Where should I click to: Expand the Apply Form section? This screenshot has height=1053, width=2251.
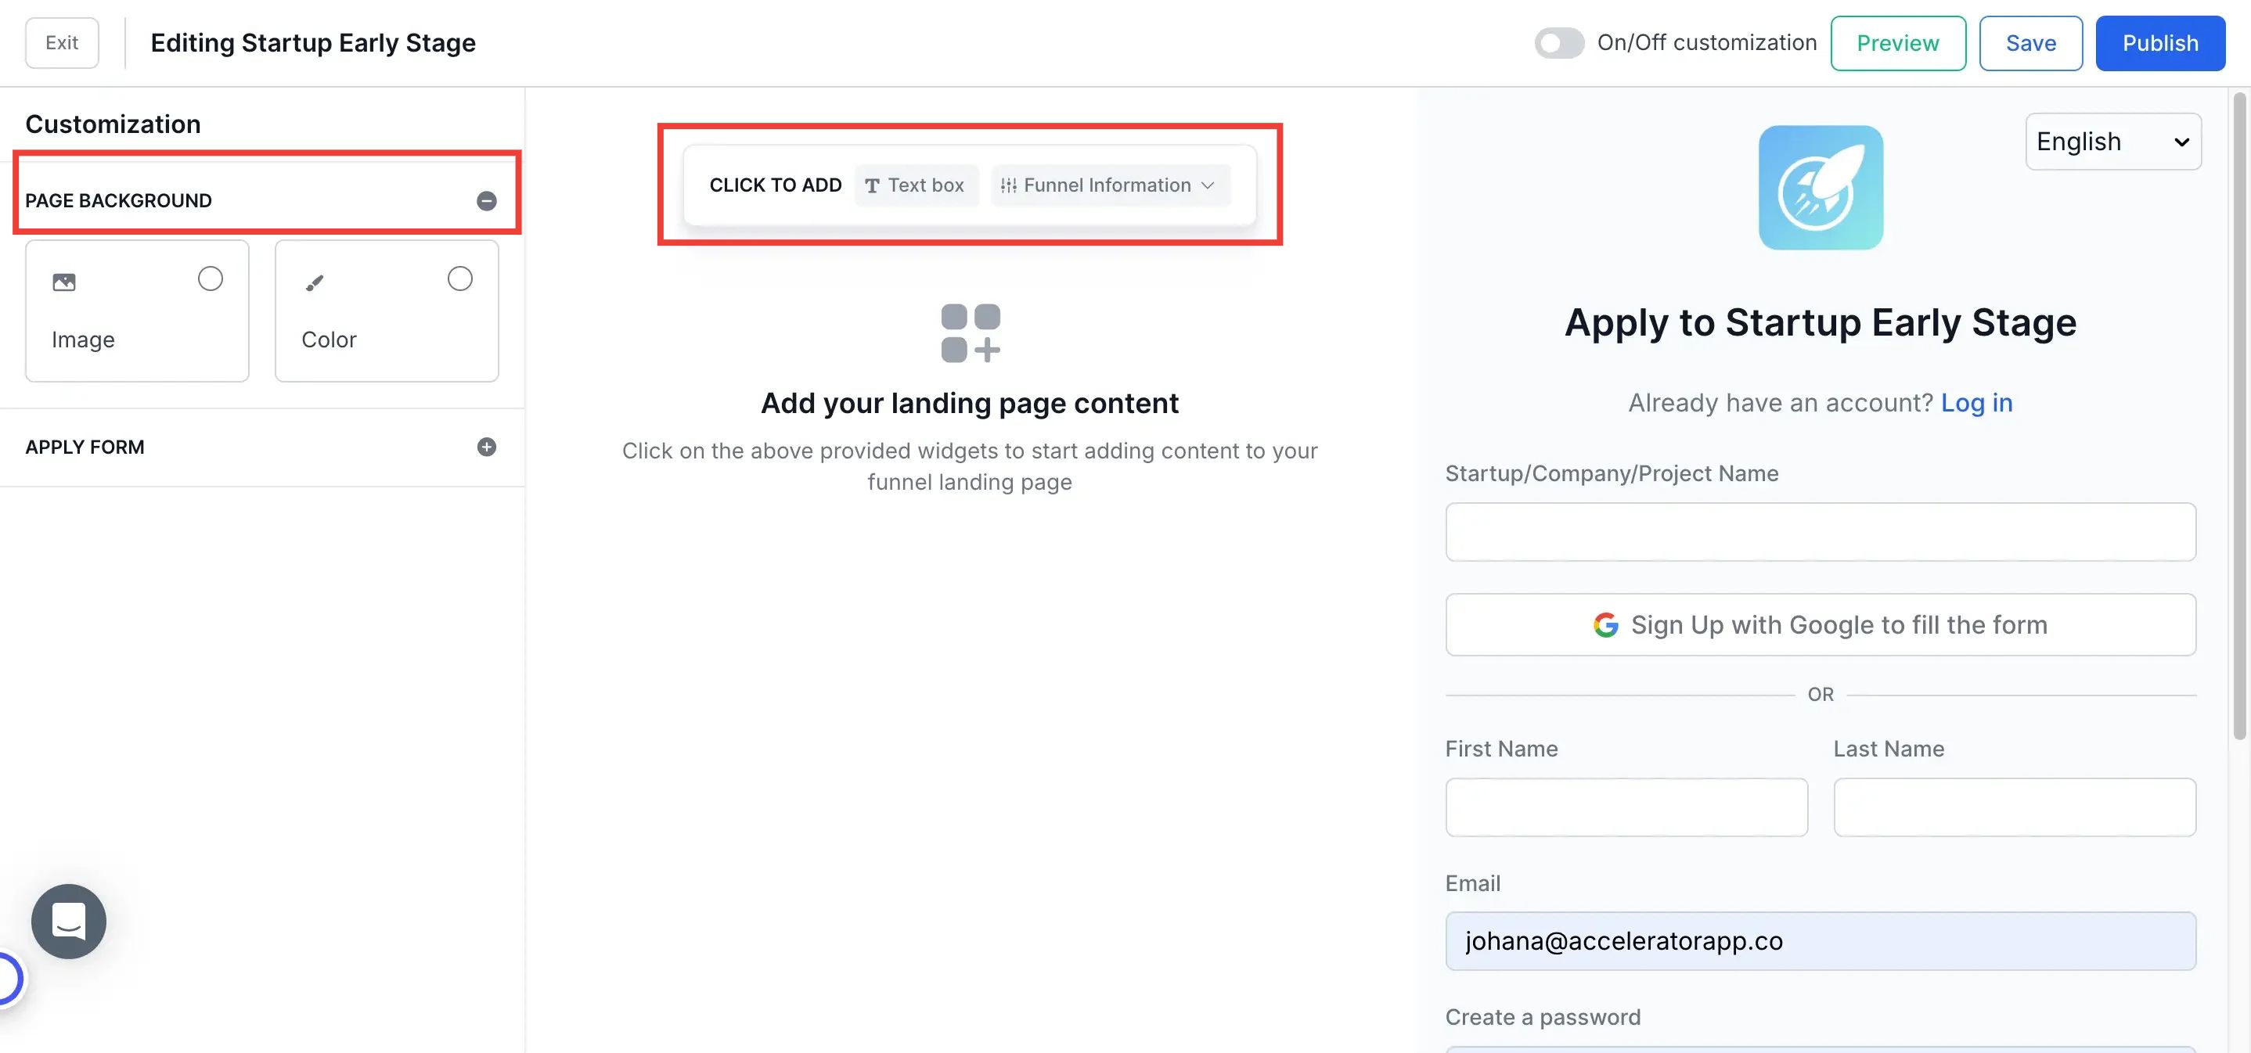coord(487,447)
